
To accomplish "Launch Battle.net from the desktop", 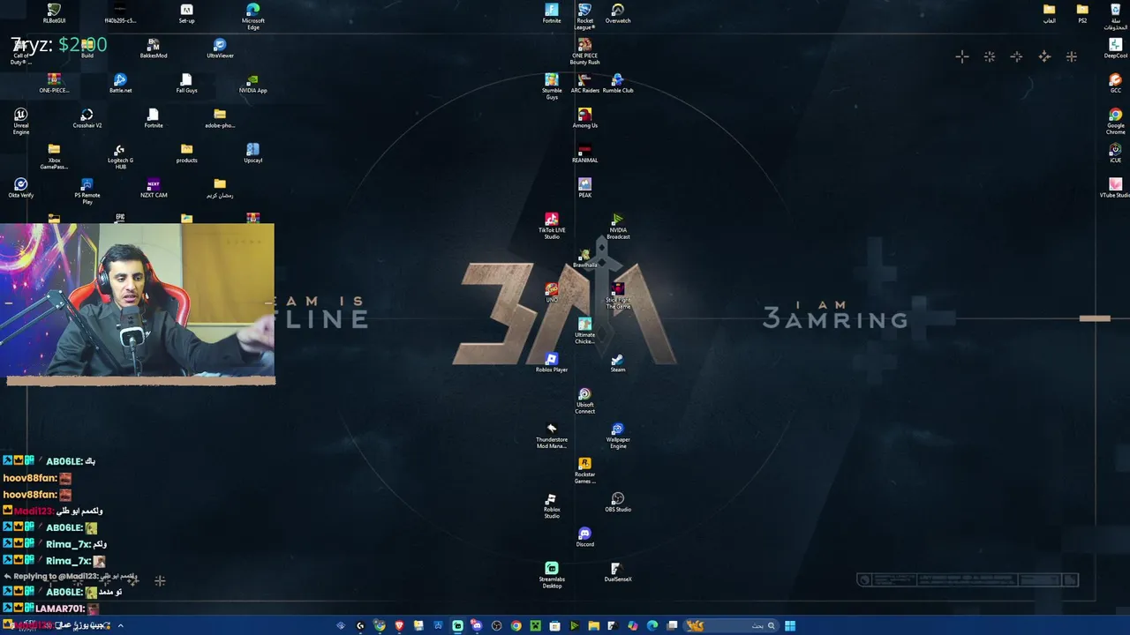I will point(120,83).
